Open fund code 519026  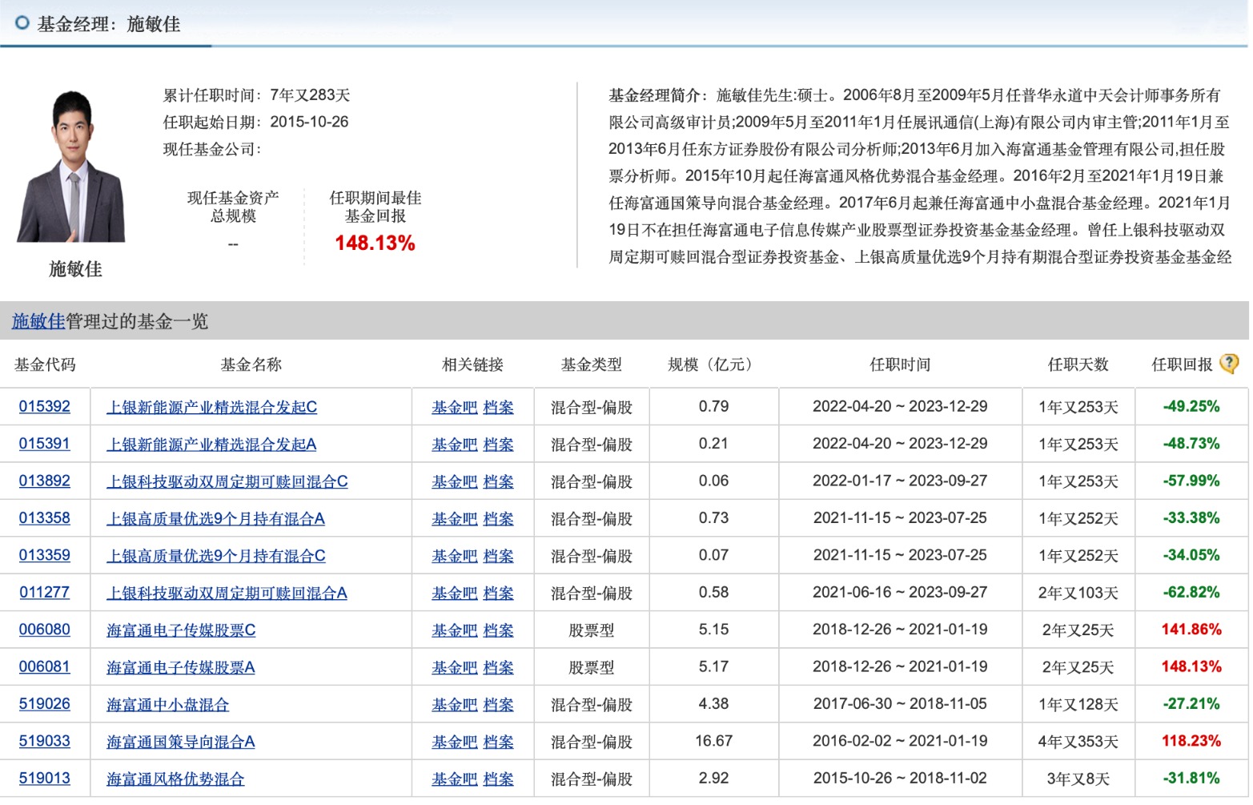click(x=45, y=704)
